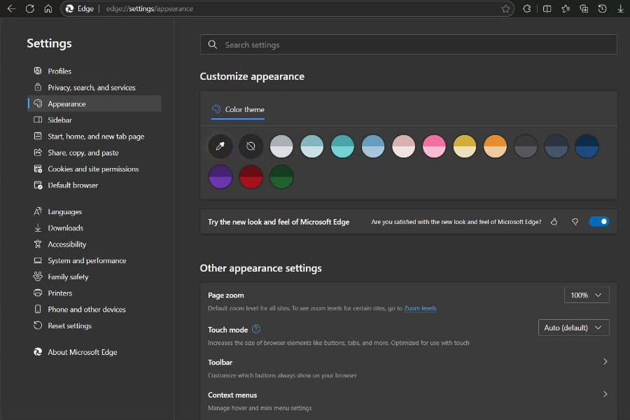Click the Languages icon in sidebar
This screenshot has height=420, width=630.
pyautogui.click(x=38, y=211)
